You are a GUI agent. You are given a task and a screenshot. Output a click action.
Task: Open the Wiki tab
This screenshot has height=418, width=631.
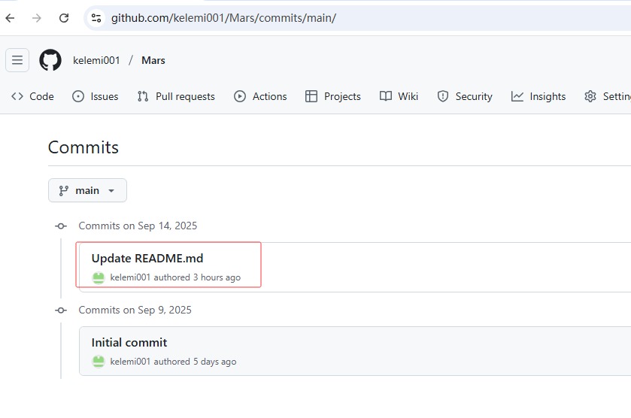point(399,96)
